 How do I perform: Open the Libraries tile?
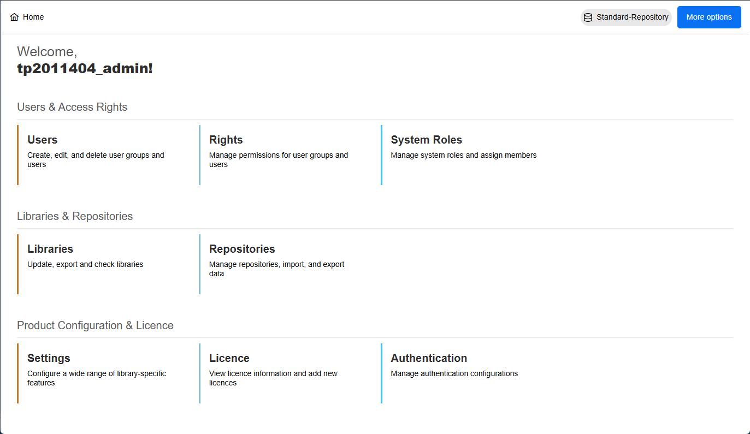click(50, 249)
